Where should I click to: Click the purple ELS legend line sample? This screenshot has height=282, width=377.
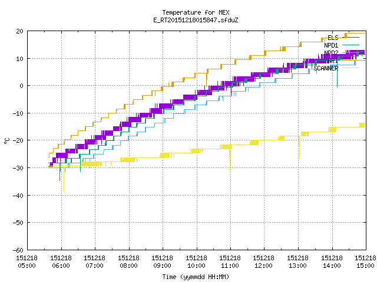pos(350,38)
